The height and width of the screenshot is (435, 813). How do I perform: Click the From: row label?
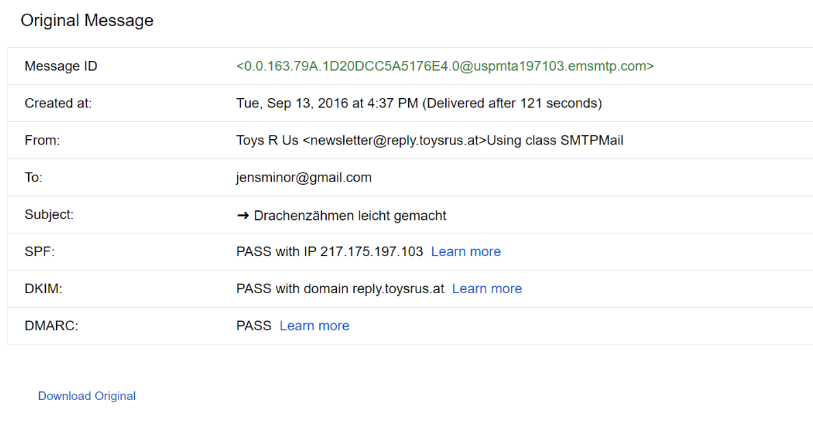tap(42, 140)
